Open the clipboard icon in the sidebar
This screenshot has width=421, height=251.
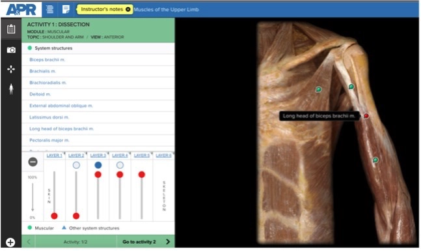coord(11,29)
